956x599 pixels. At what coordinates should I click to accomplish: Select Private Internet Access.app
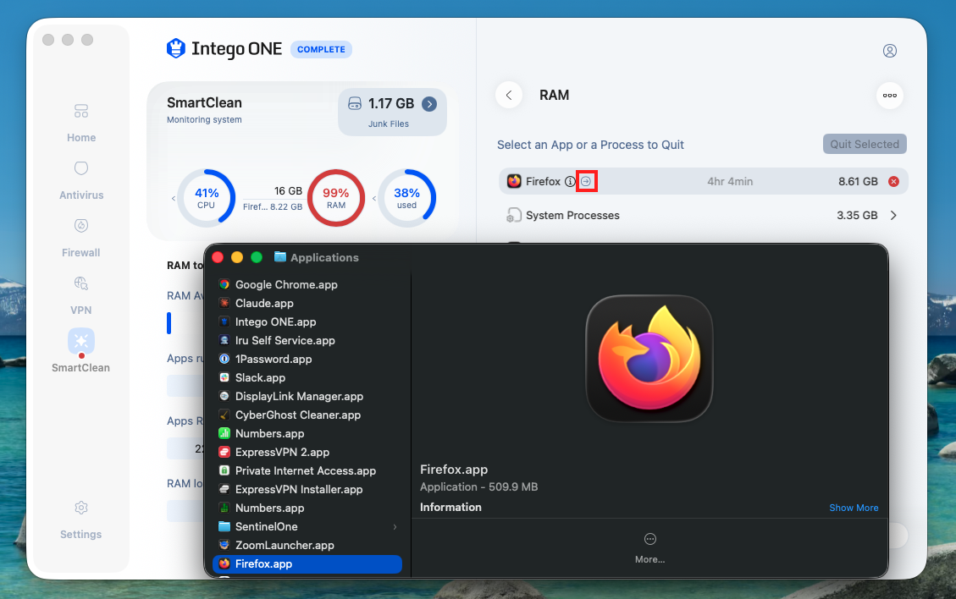pos(307,471)
